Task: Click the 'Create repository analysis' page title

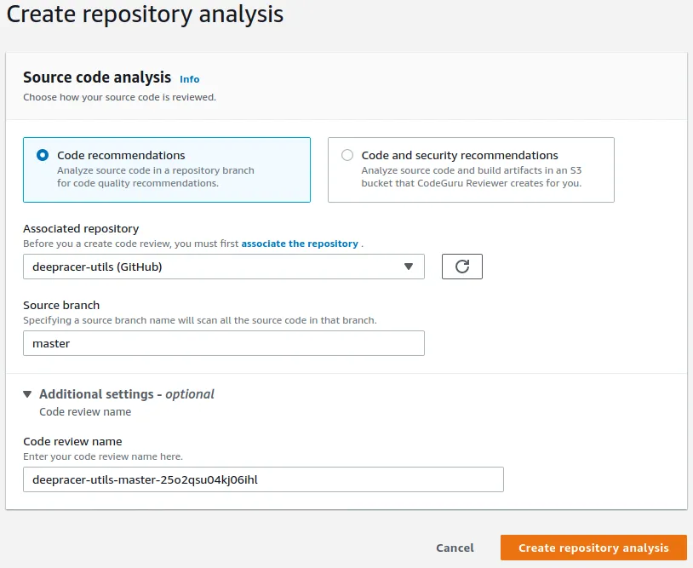Action: click(x=145, y=14)
